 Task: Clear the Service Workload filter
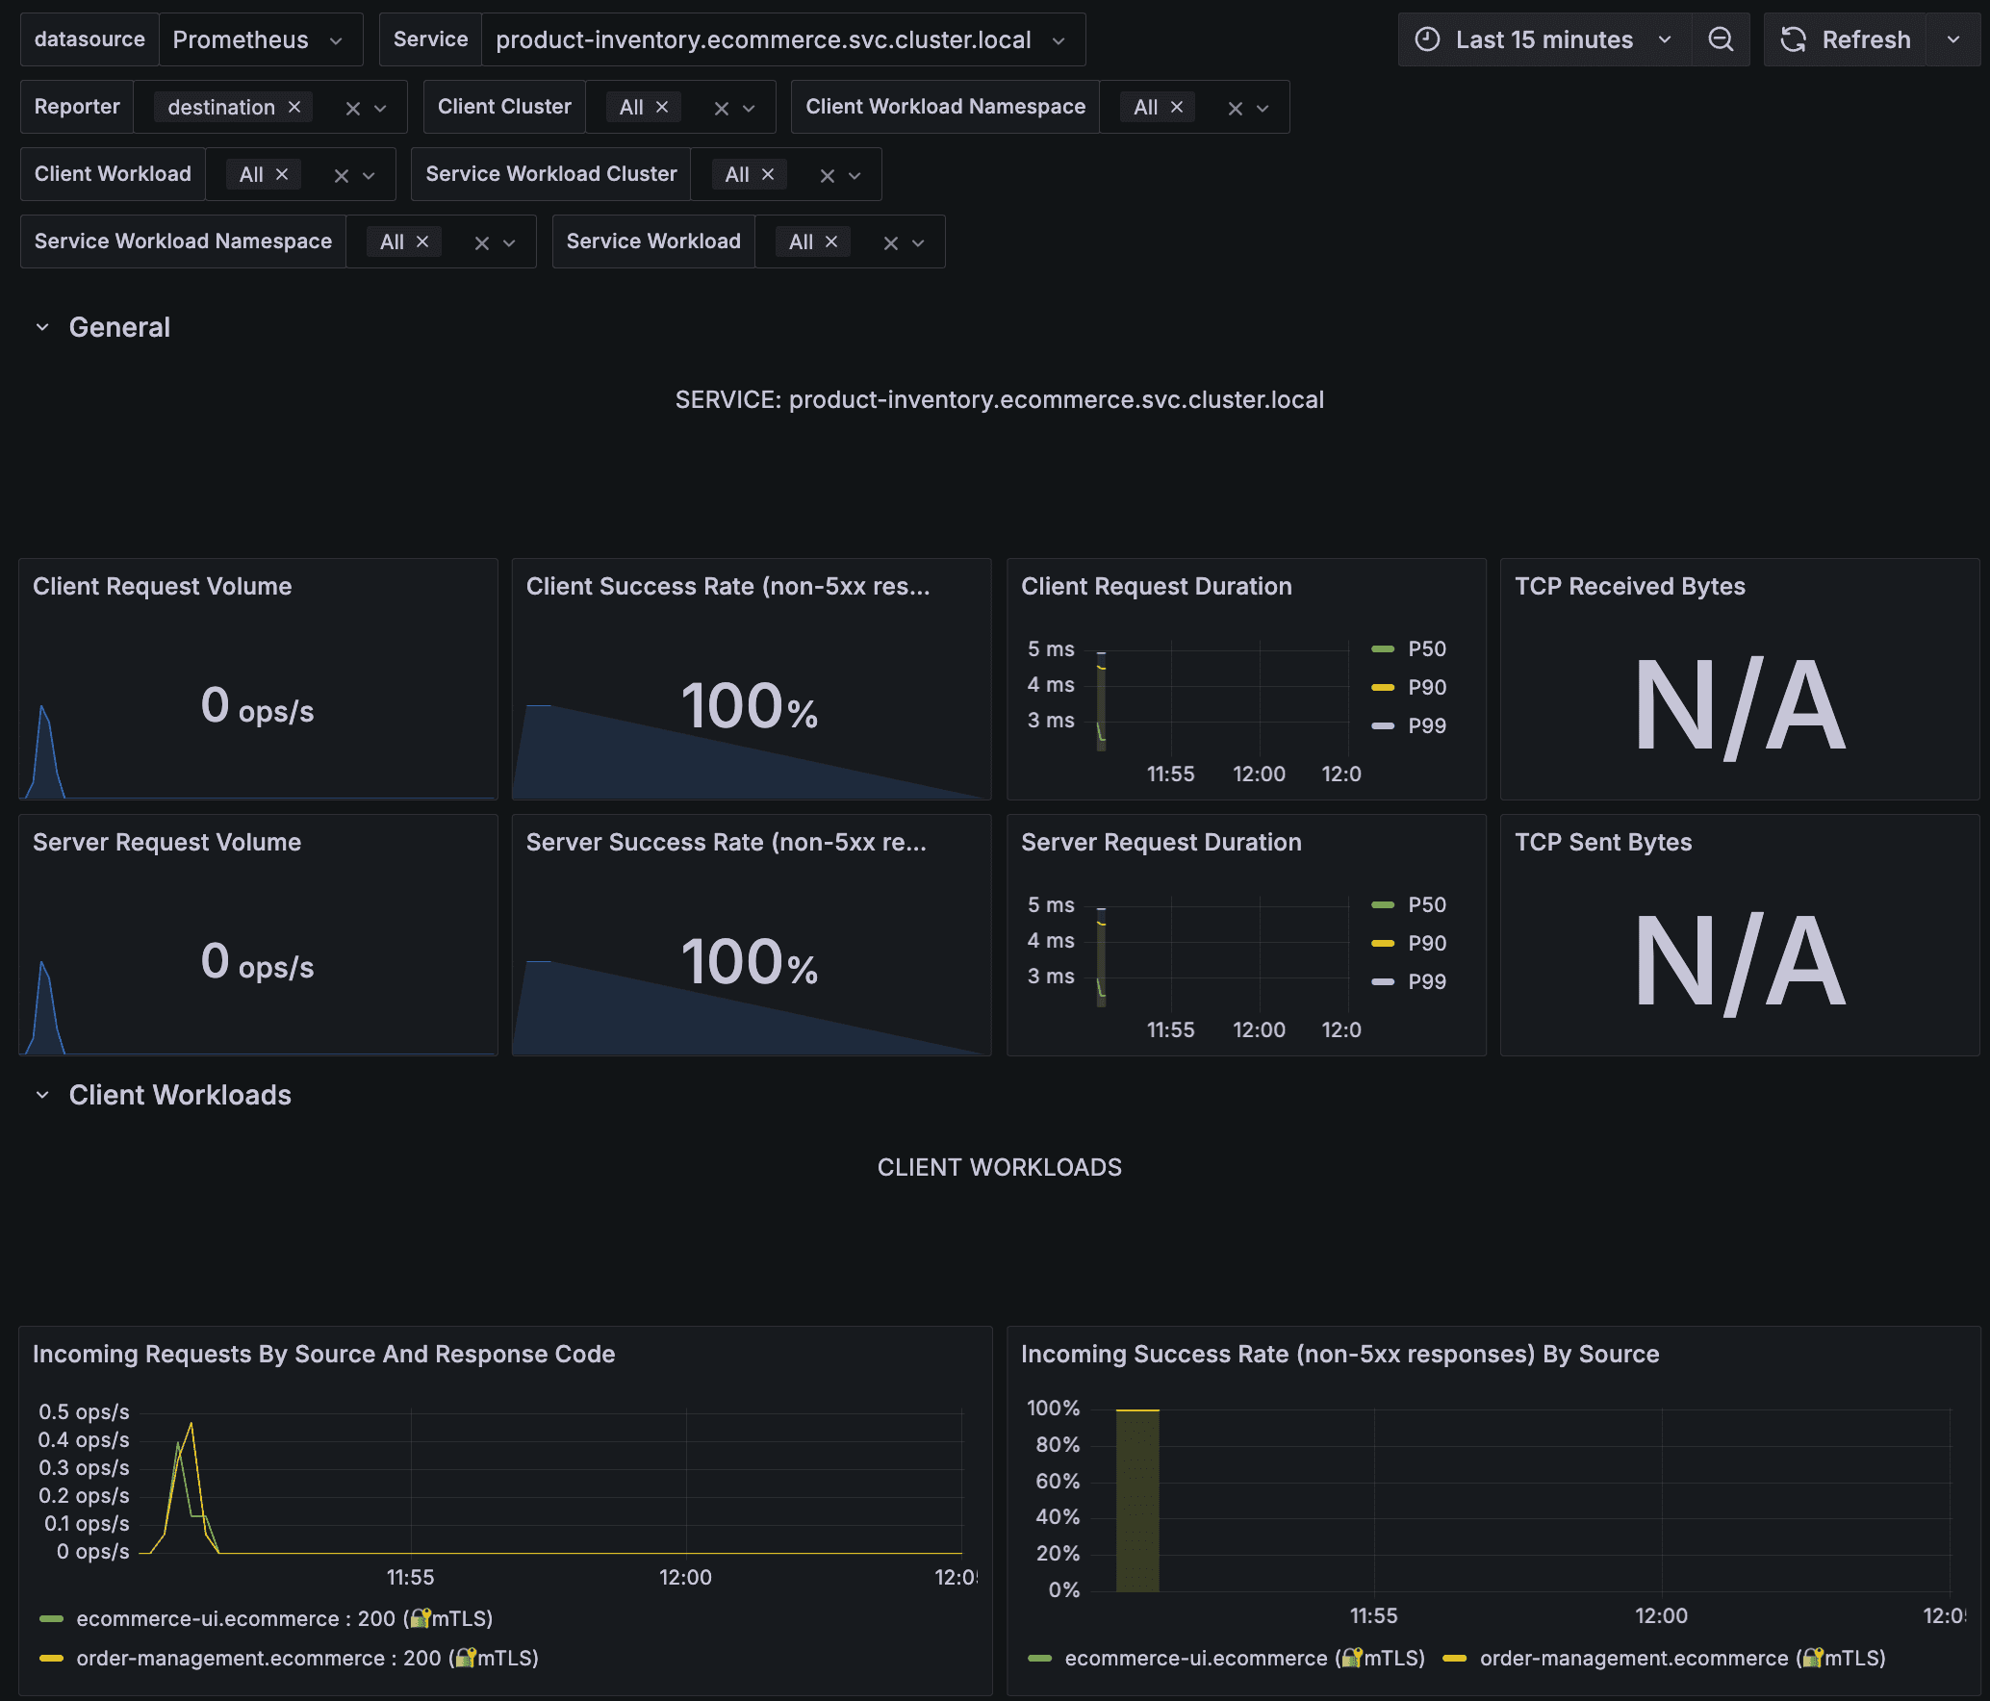click(891, 242)
